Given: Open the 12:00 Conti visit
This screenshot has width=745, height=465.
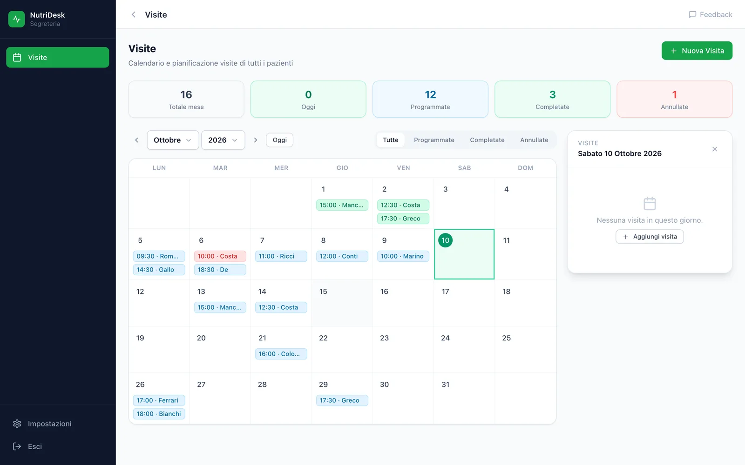Looking at the screenshot, I should point(342,256).
